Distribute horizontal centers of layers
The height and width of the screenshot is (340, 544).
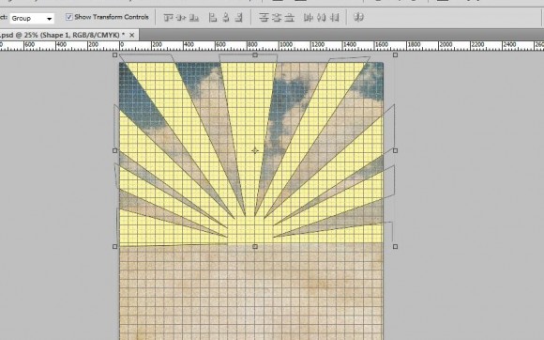pyautogui.click(x=322, y=17)
